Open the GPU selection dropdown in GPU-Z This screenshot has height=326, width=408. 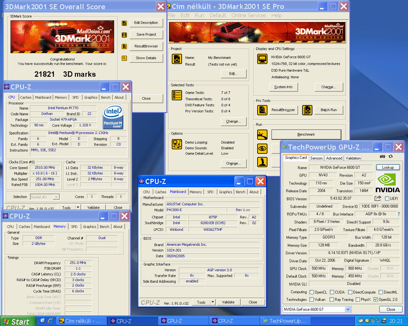[348, 309]
